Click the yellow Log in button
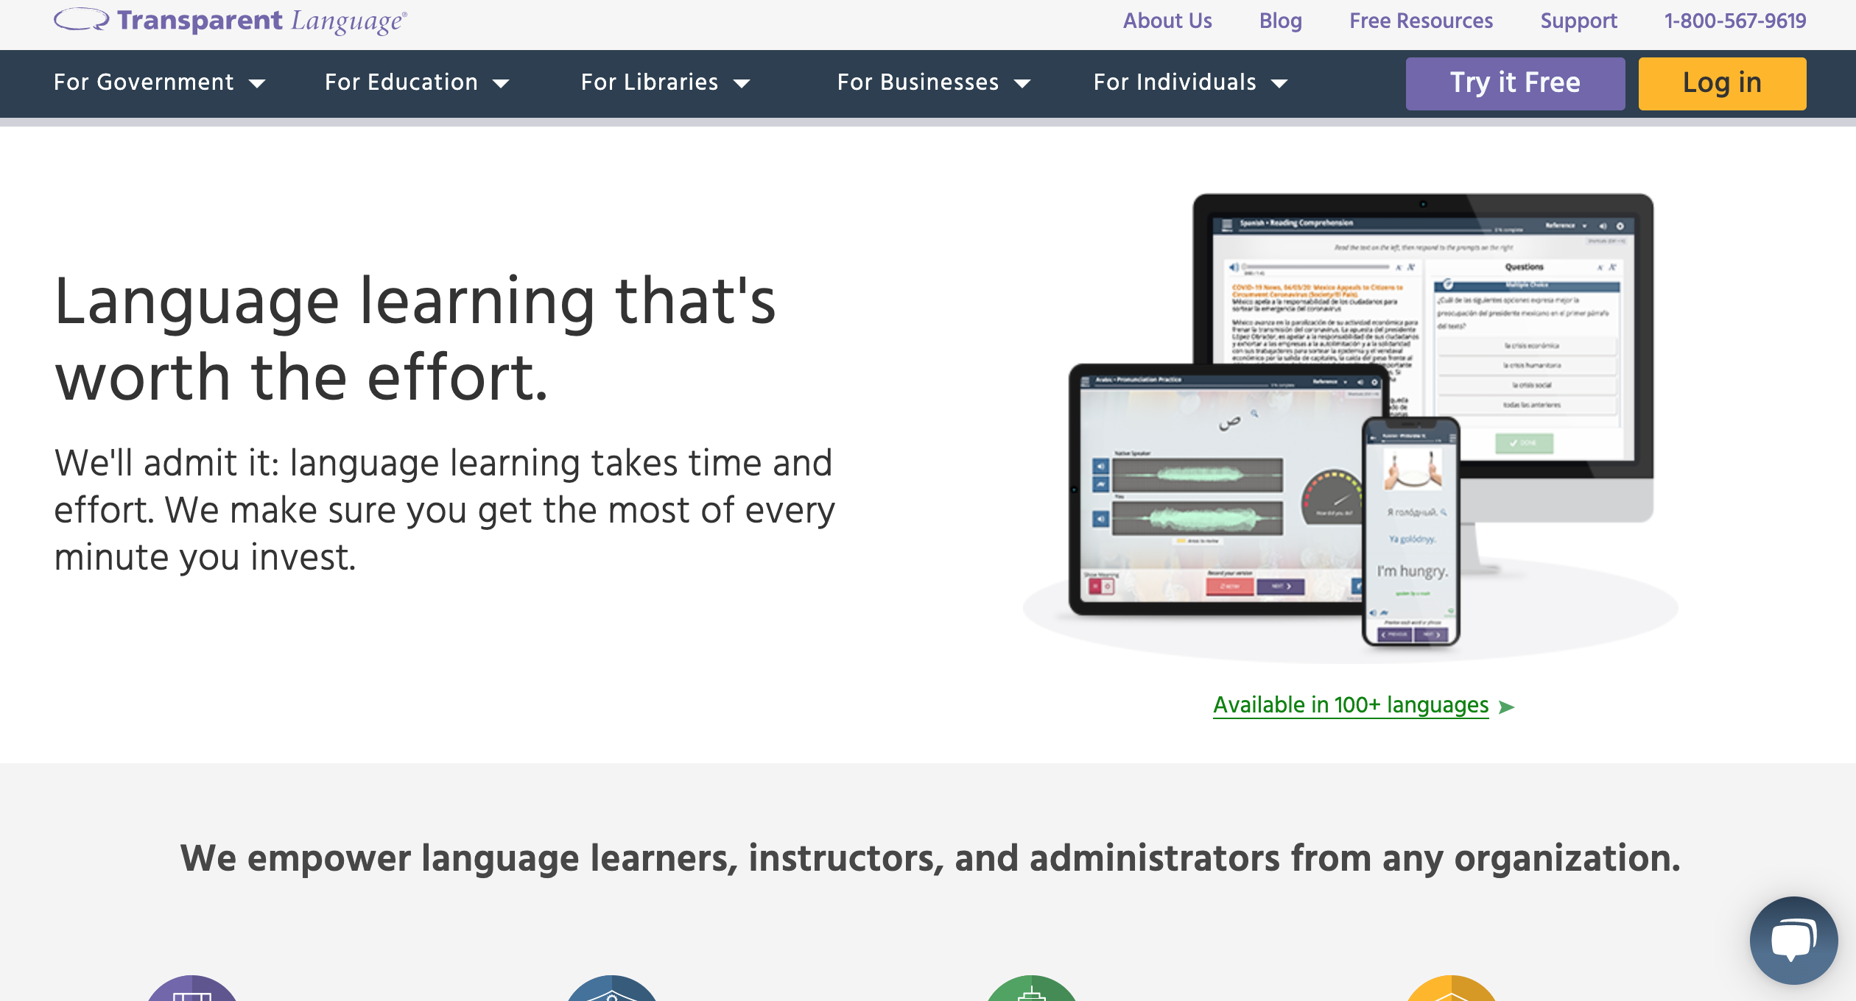This screenshot has width=1856, height=1001. [1721, 83]
